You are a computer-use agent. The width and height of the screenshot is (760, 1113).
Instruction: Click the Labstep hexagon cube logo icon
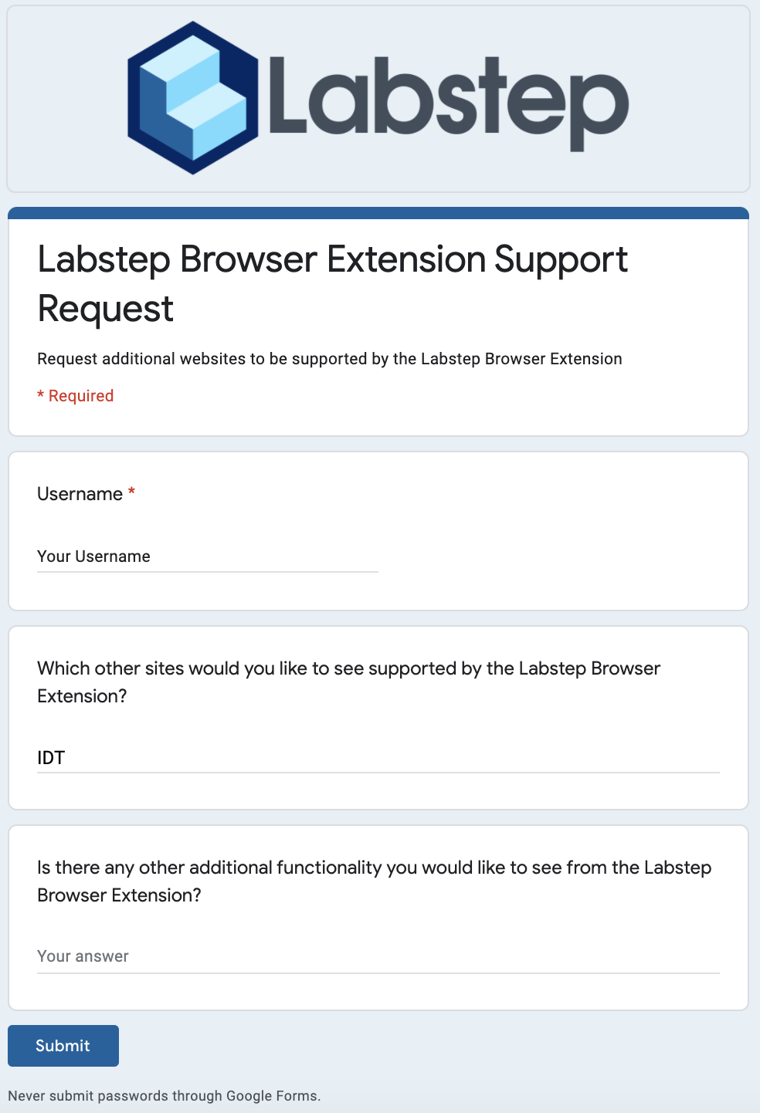click(x=192, y=98)
